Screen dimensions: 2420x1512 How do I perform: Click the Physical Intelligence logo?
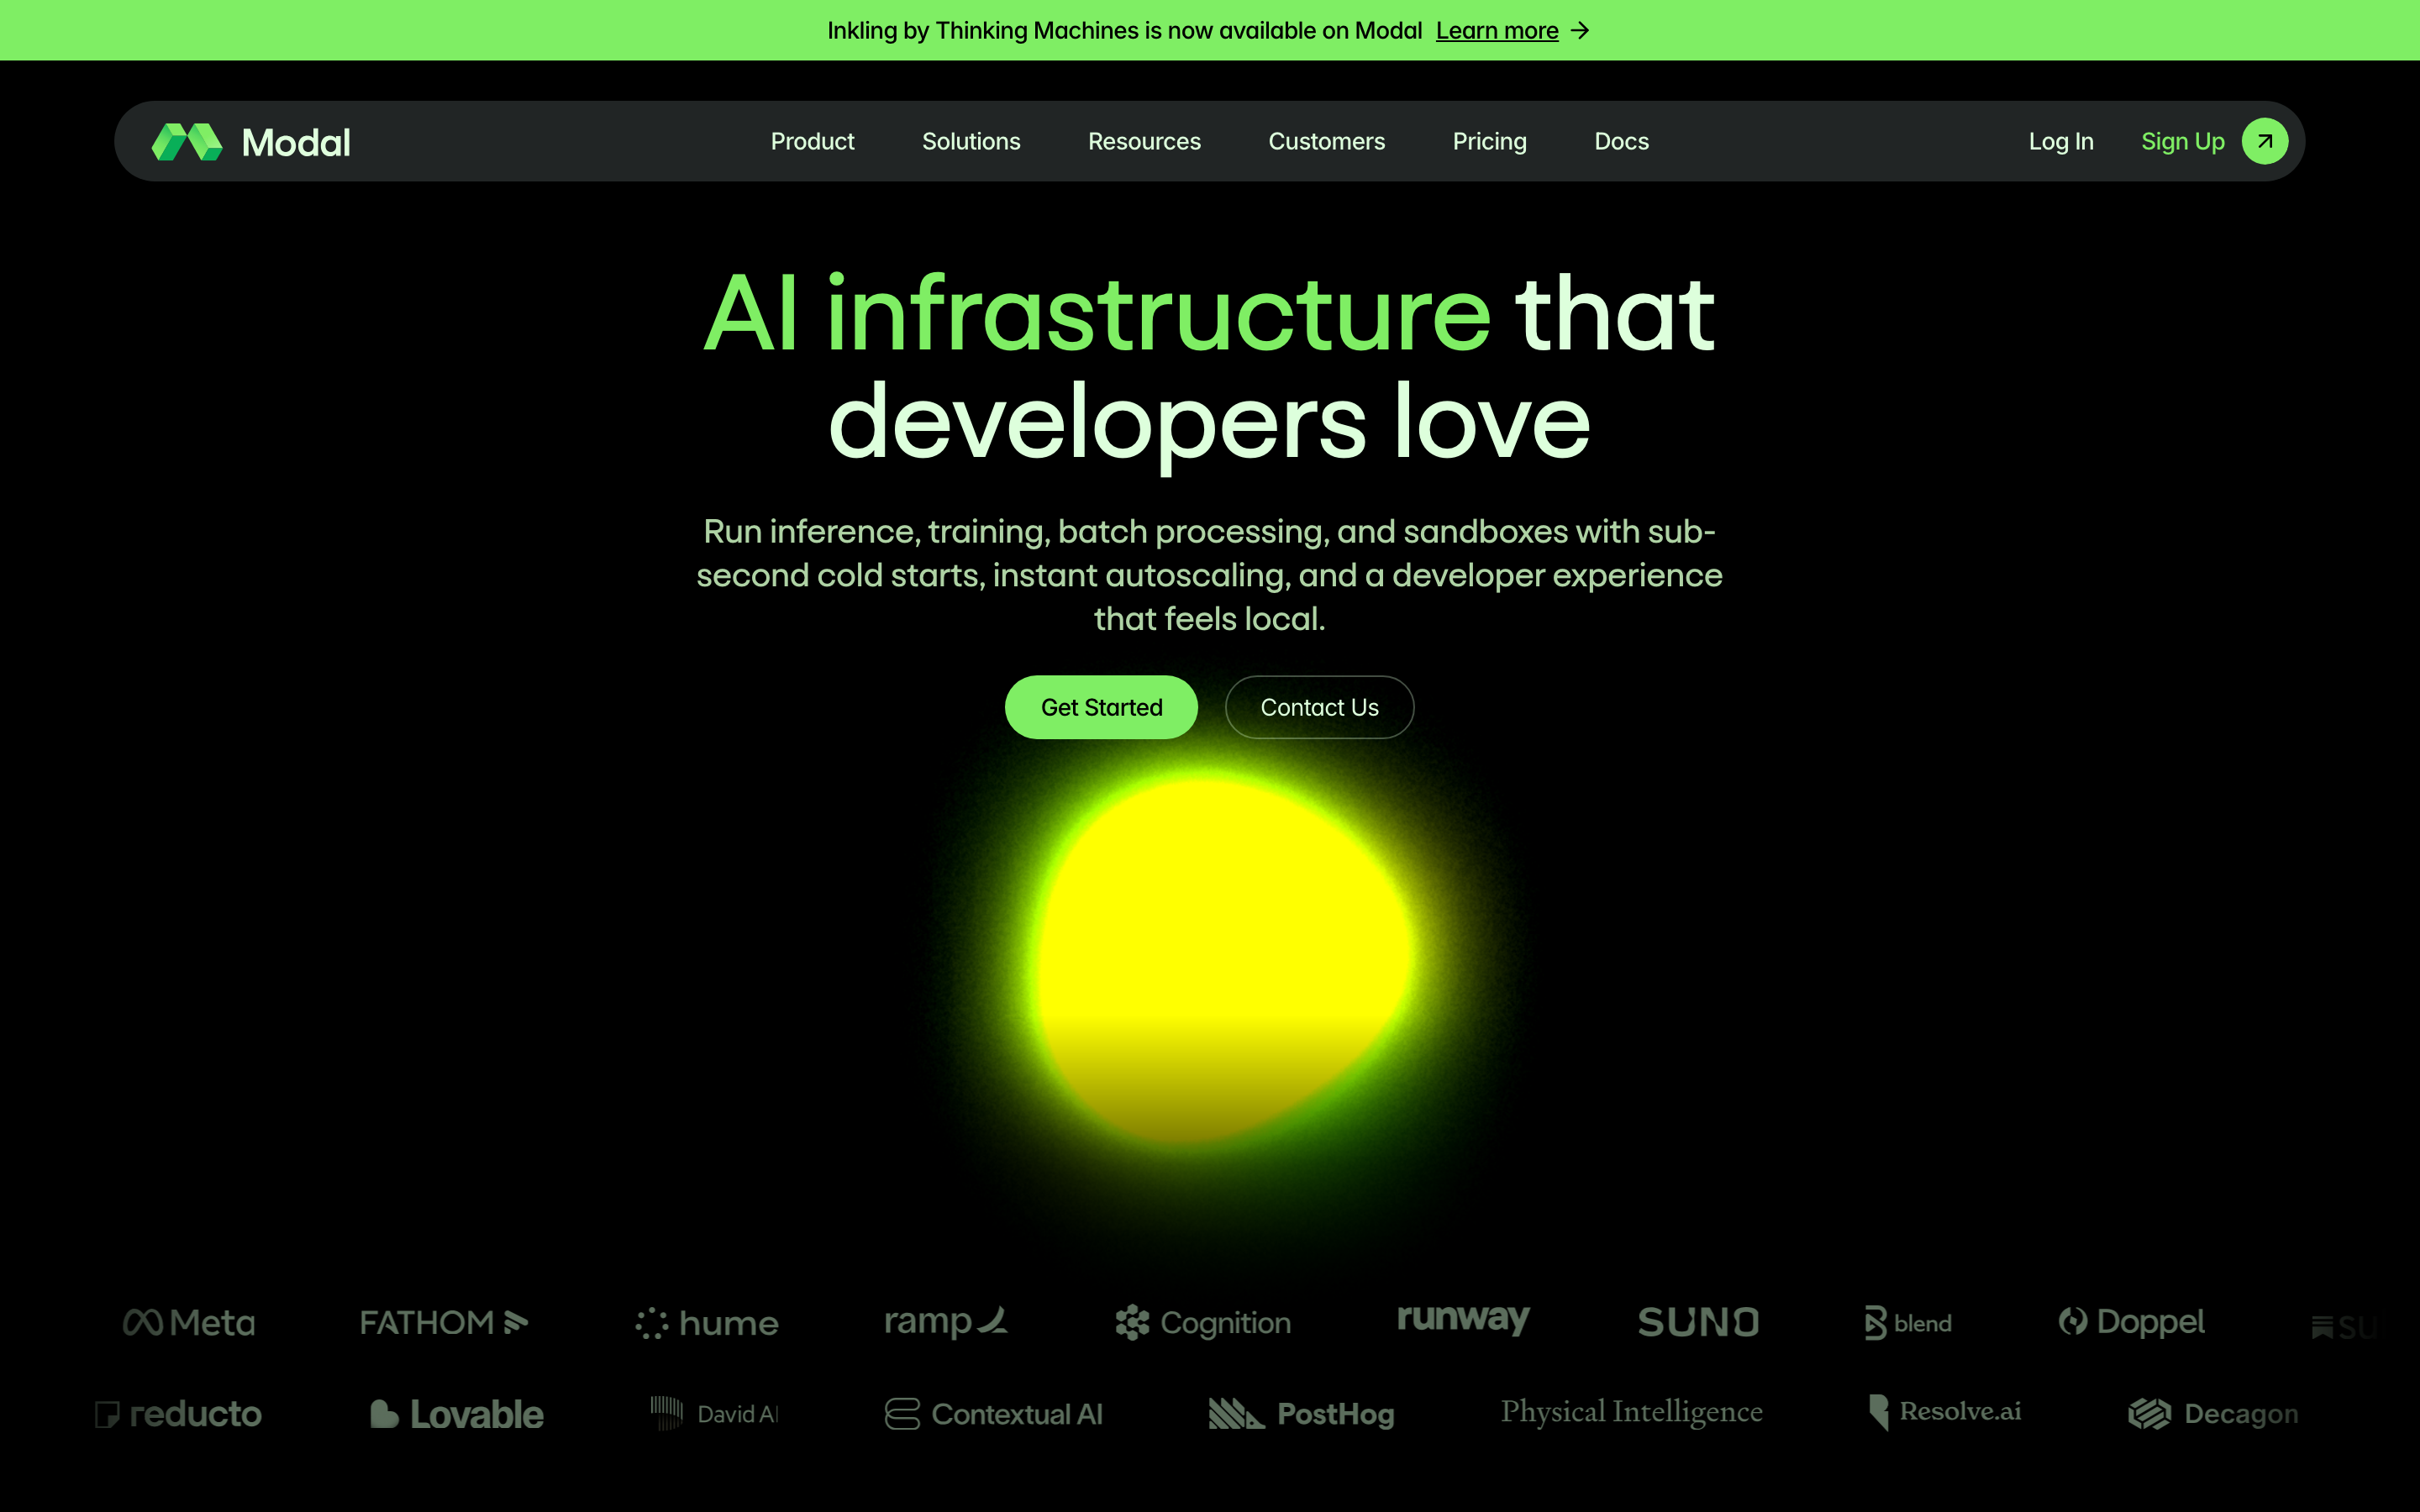point(1631,1412)
